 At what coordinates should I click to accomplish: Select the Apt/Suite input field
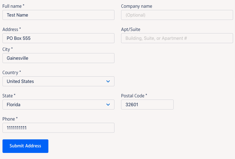(x=177, y=38)
